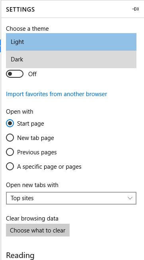Select the Dark theme option
The width and height of the screenshot is (144, 260).
click(71, 59)
